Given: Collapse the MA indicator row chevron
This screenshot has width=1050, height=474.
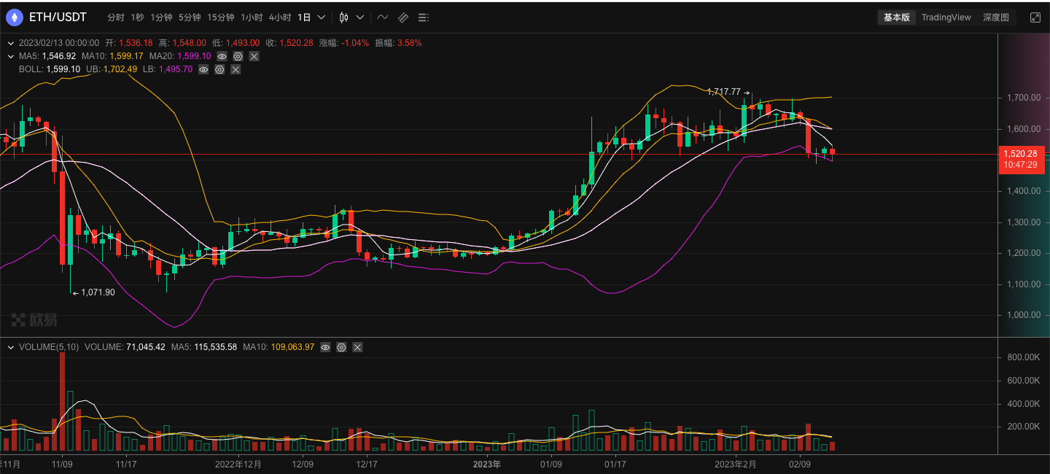Looking at the screenshot, I should (10, 55).
